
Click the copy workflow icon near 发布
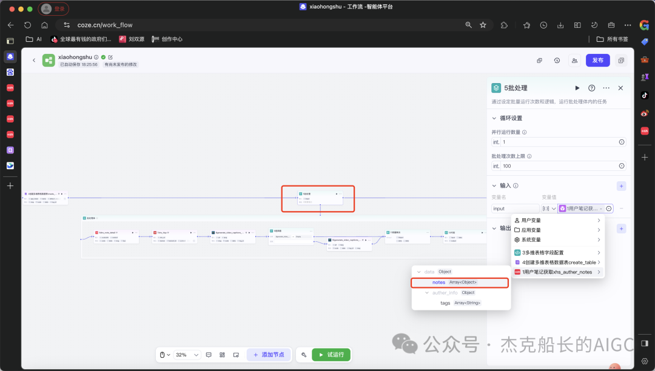click(x=621, y=61)
